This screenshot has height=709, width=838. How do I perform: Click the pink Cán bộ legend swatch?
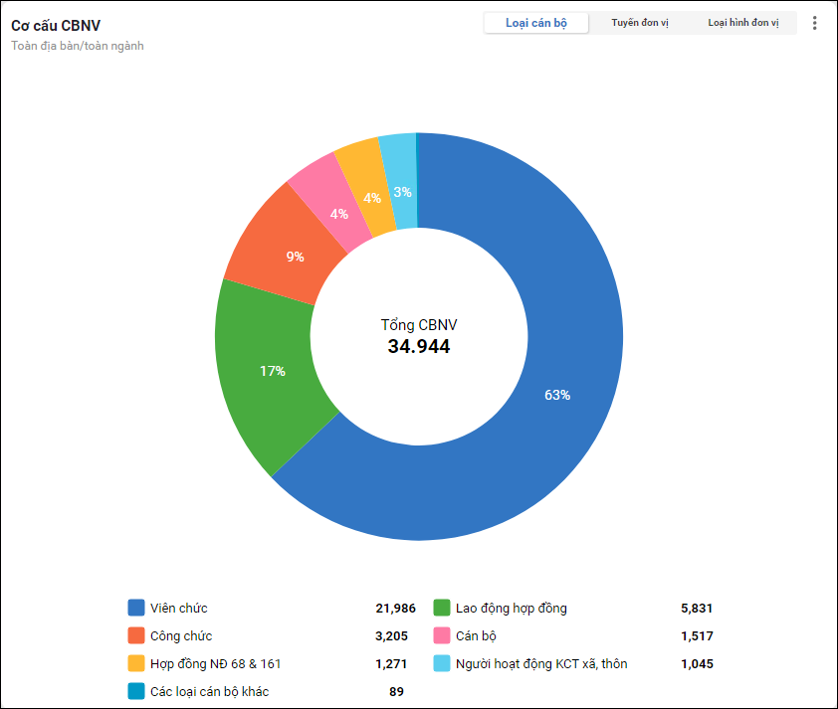443,635
